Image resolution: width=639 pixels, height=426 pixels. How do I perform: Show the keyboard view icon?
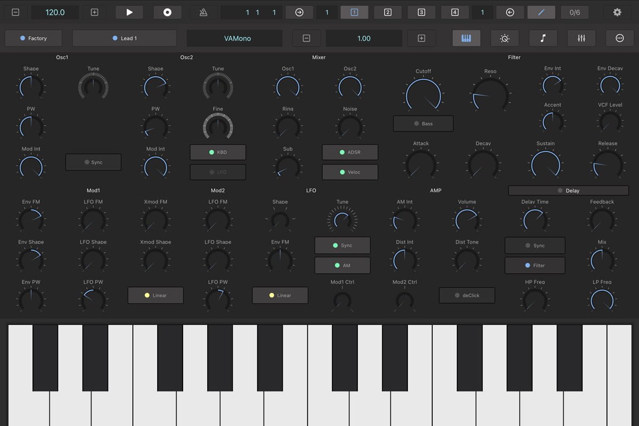466,38
